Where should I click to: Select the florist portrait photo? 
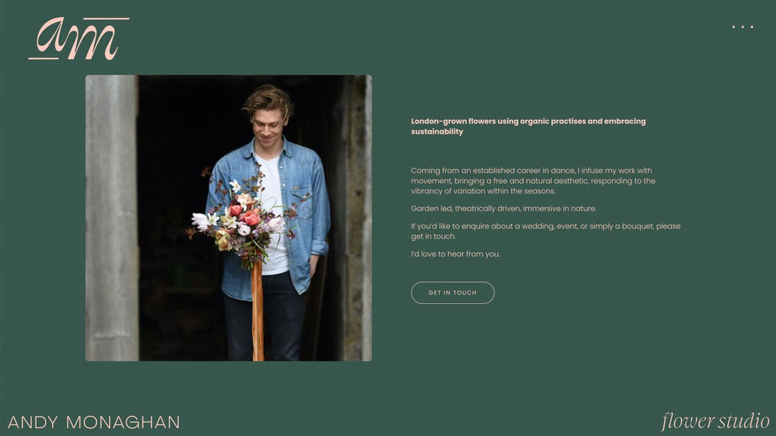pyautogui.click(x=228, y=218)
